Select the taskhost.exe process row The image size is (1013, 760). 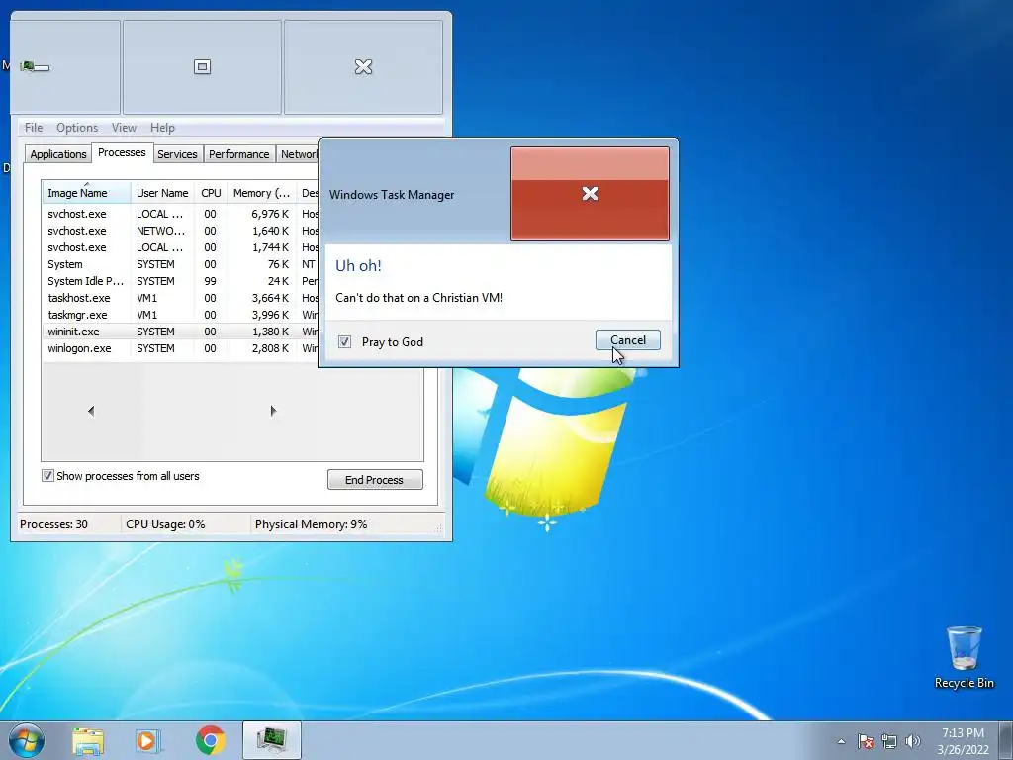coord(180,298)
